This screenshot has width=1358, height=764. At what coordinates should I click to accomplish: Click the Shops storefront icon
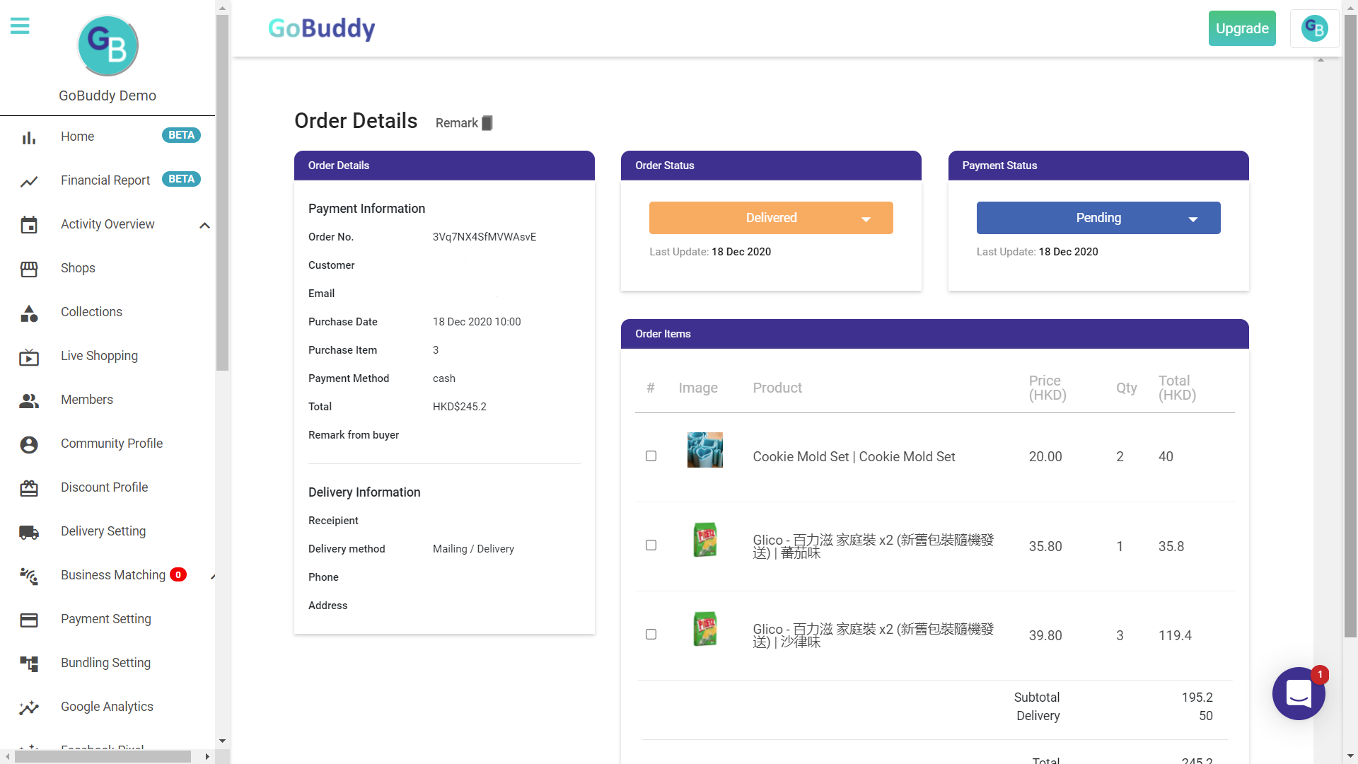29,269
